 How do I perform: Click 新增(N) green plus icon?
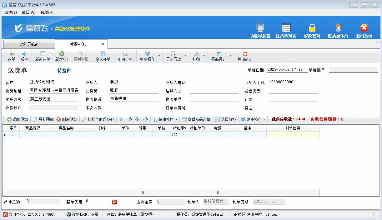click(x=62, y=56)
